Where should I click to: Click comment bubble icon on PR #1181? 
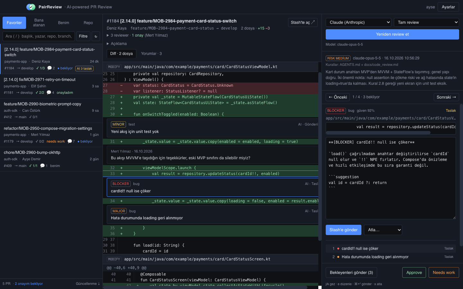[49, 92]
